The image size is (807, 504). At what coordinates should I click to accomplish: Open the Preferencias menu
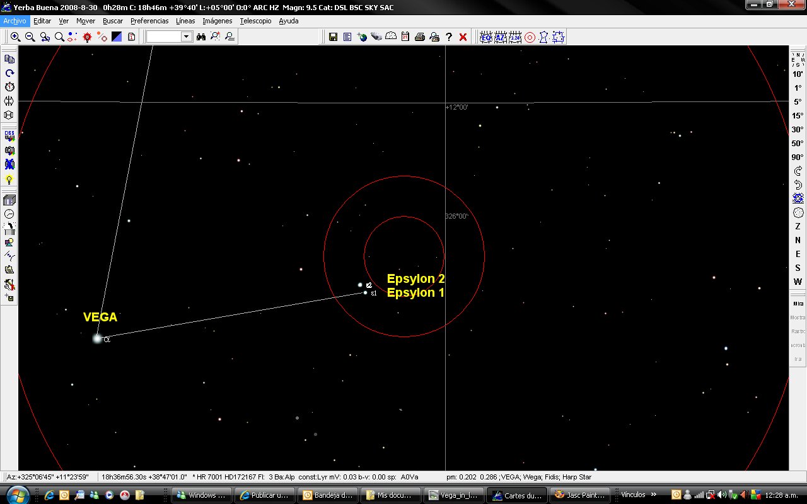(149, 21)
